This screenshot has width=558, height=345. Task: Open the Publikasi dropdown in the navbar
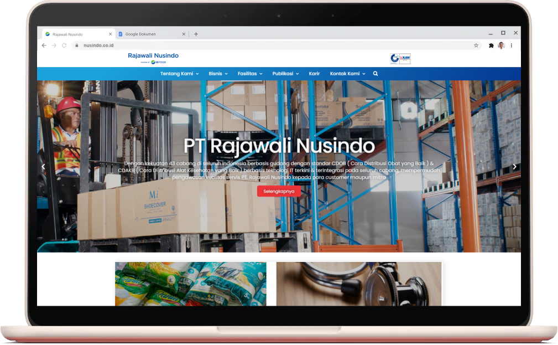click(285, 74)
